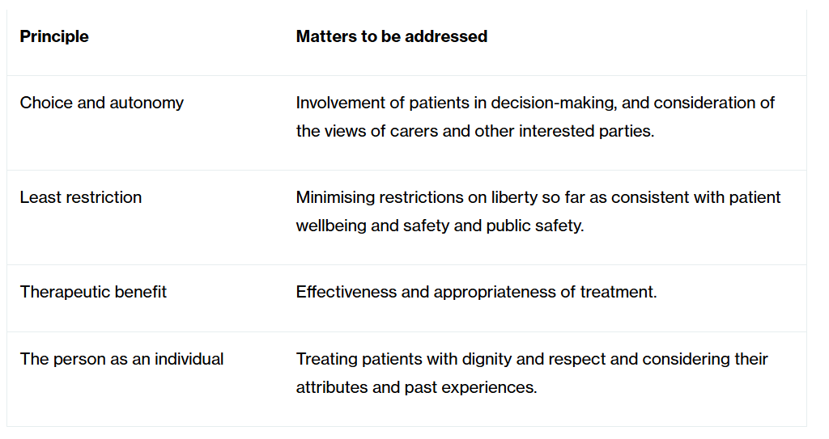Click the line starting wellbeing and safety

coord(439,226)
